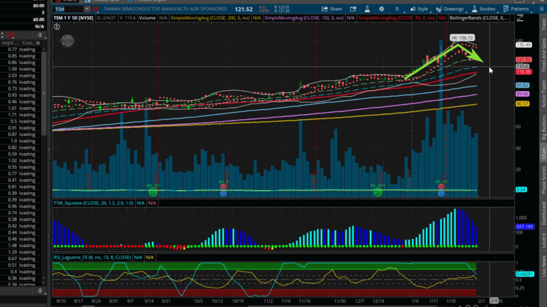Click the watchlist row showing 1.48 loading

[x=21, y=245]
